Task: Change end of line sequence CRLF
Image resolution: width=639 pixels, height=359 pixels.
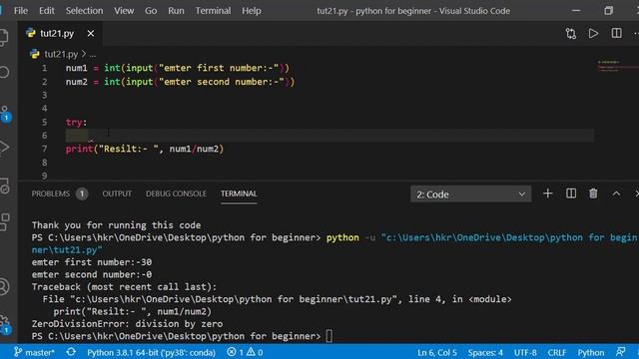Action: click(557, 352)
